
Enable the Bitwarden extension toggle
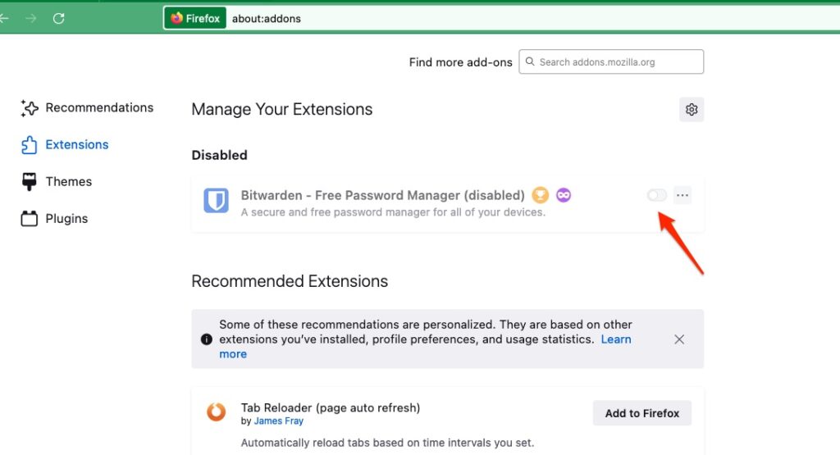[656, 195]
